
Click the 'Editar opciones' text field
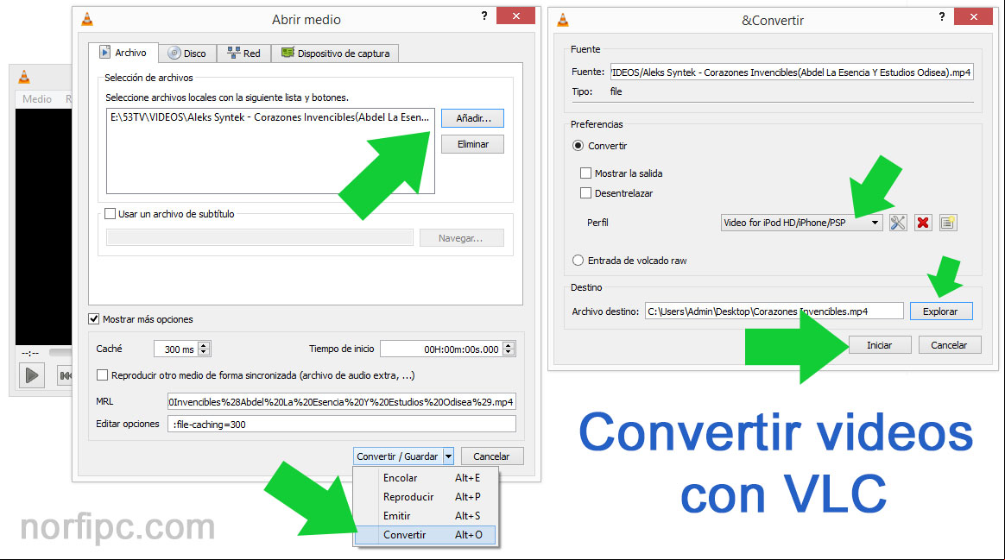(342, 425)
